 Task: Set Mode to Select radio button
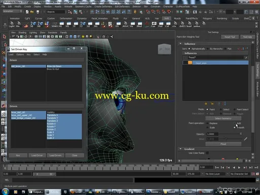tap(221, 109)
